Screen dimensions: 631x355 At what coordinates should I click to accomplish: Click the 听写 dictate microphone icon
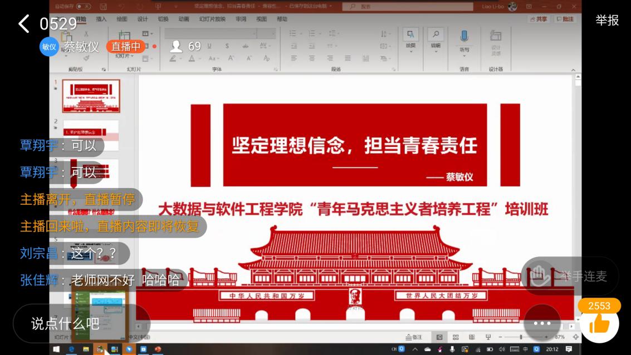[x=464, y=37]
